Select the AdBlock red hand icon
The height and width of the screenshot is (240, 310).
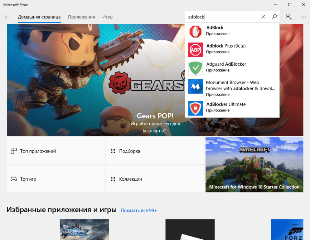point(195,32)
